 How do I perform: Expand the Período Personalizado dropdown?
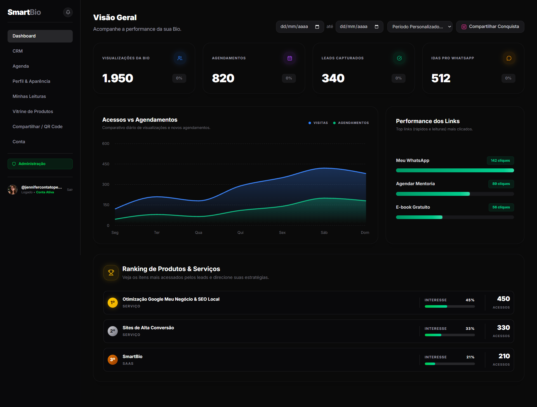tap(420, 27)
